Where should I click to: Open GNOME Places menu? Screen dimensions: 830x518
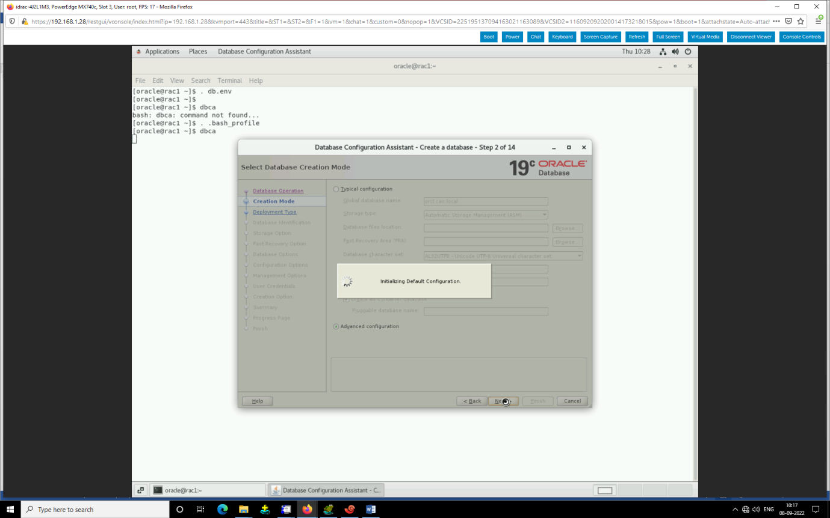[198, 52]
